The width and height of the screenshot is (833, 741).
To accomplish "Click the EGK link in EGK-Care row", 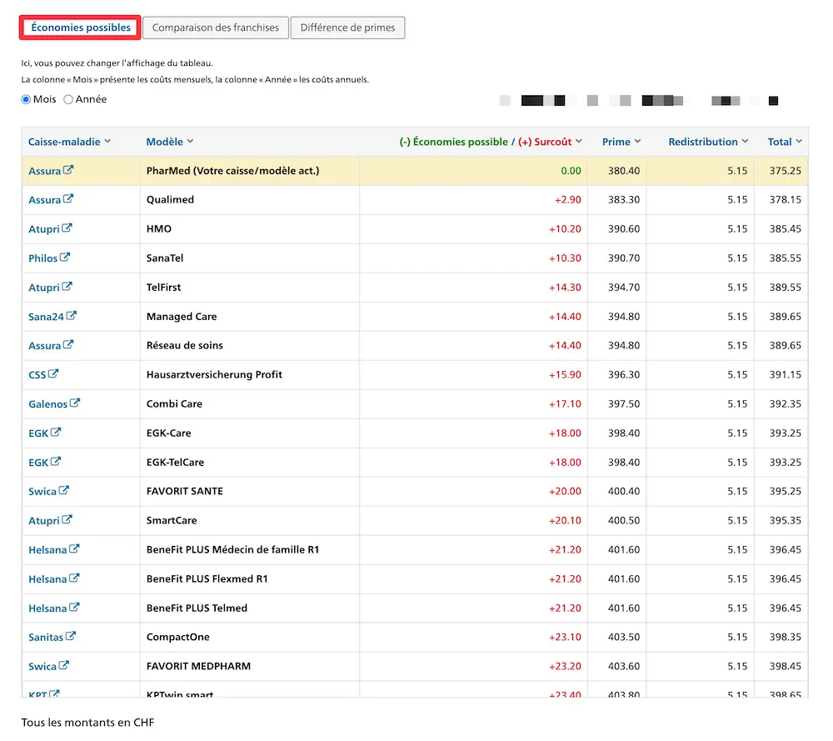I will click(x=38, y=433).
